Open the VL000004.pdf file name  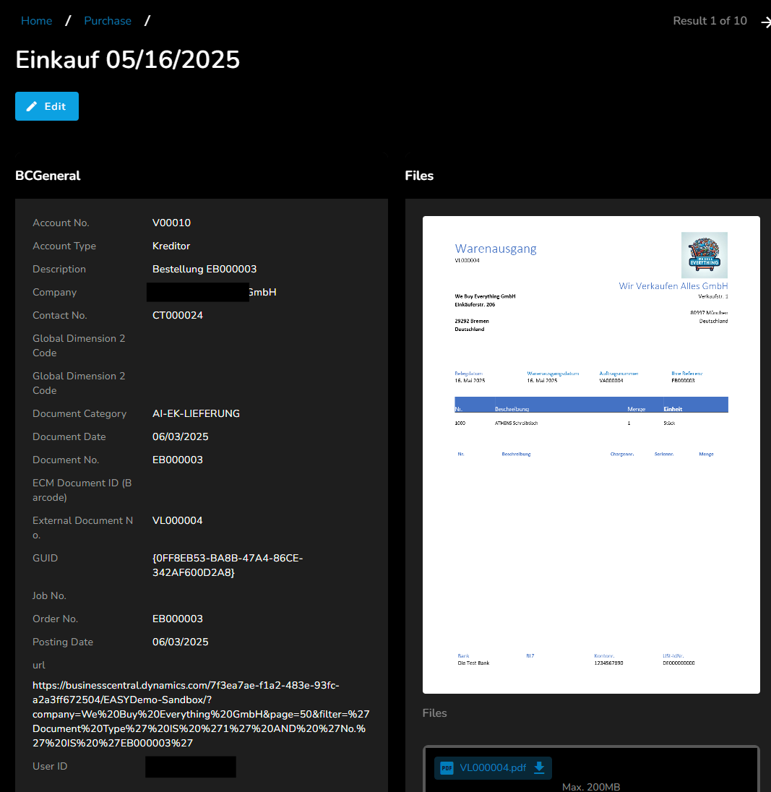pos(493,767)
